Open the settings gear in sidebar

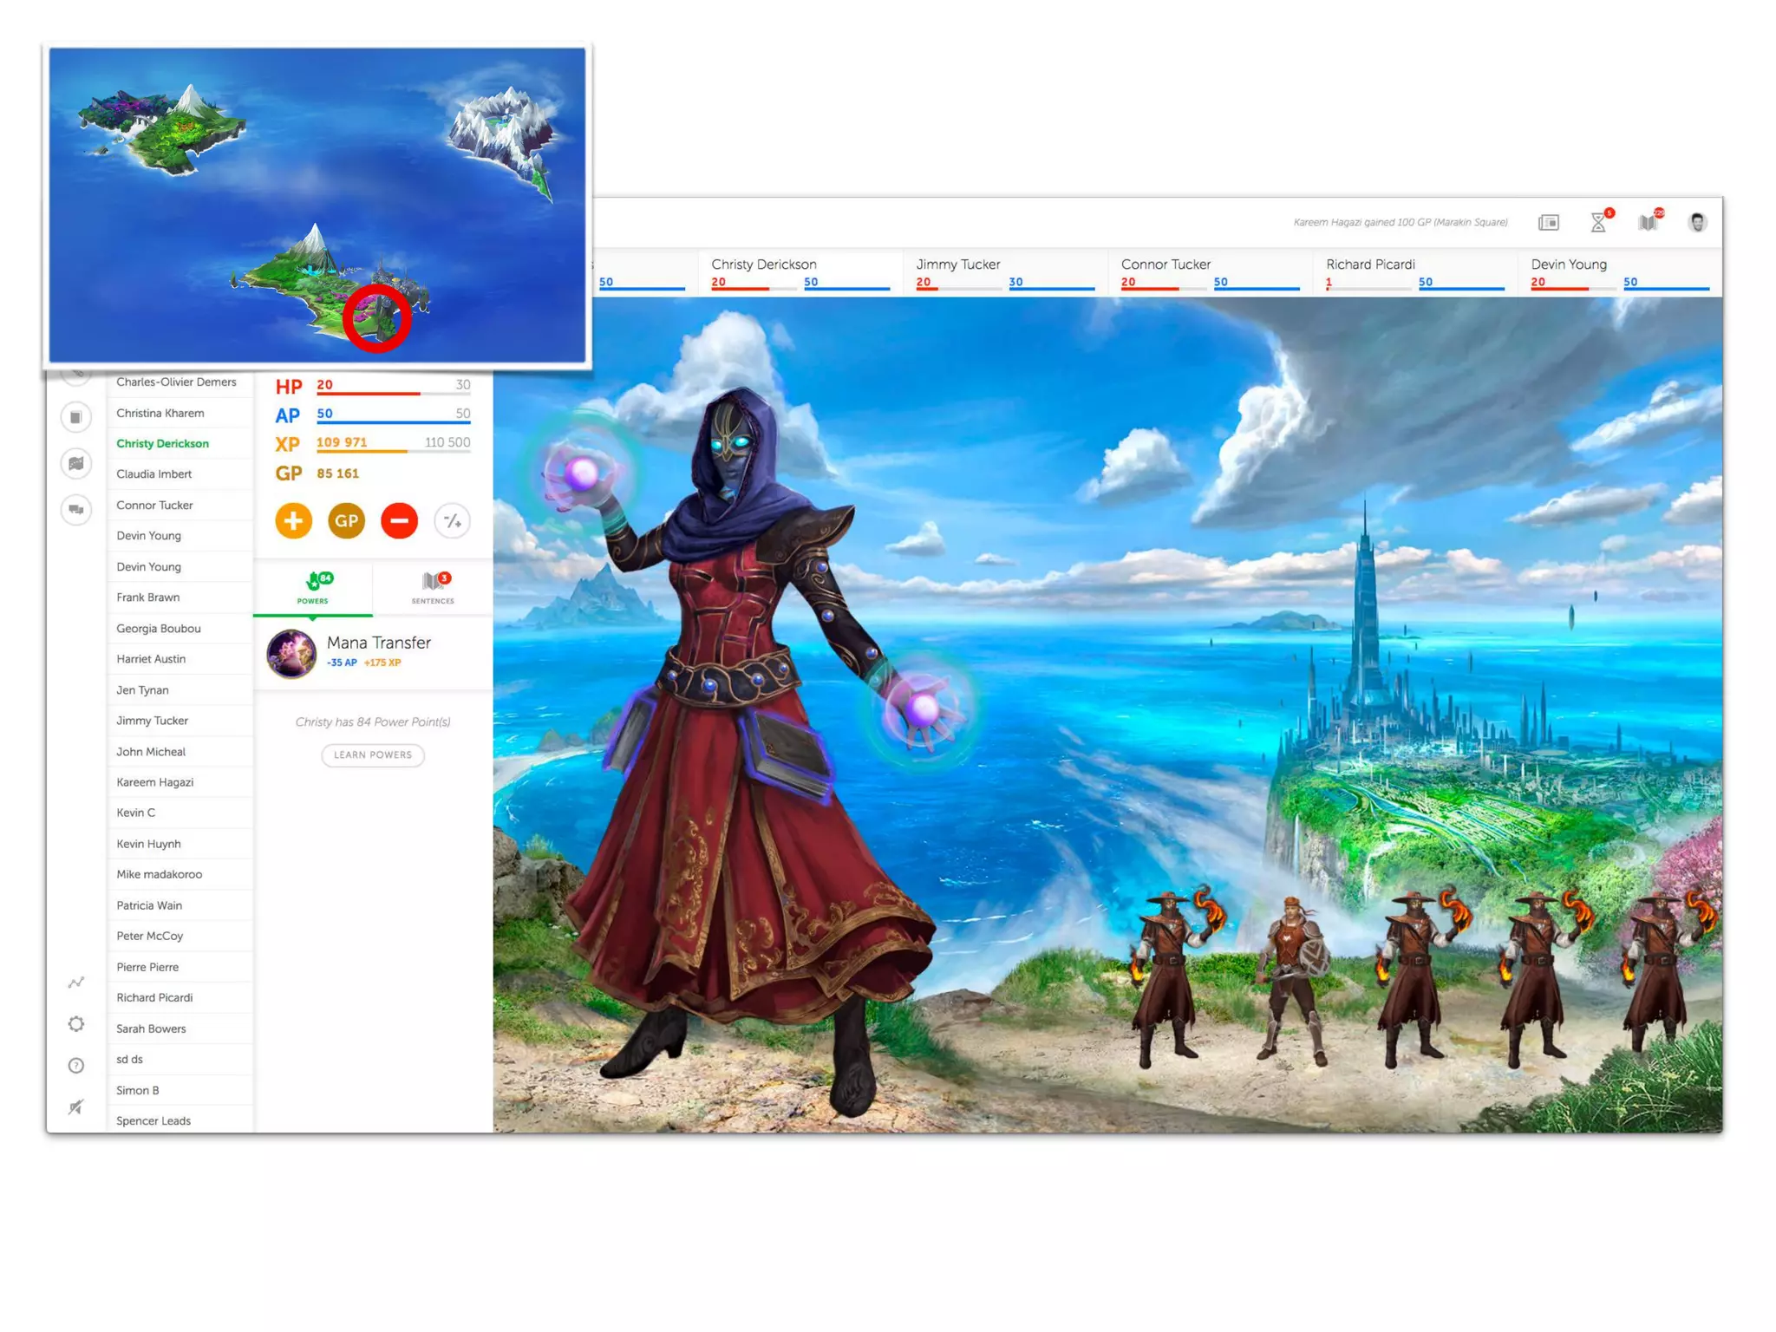point(76,1024)
